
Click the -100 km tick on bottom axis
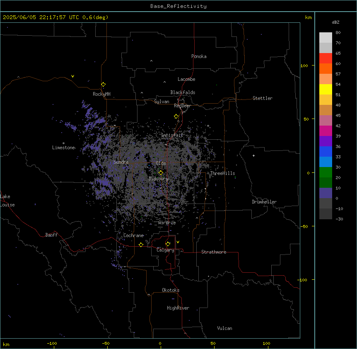click(x=52, y=343)
